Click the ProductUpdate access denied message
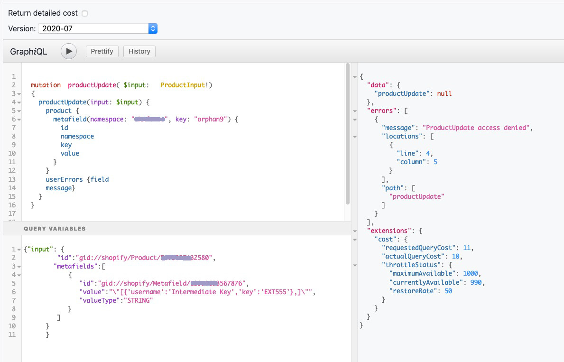Screen dimensions: 564x362 pyautogui.click(x=477, y=128)
